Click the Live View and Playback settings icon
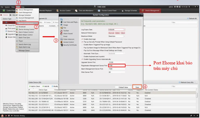 click(x=61, y=22)
